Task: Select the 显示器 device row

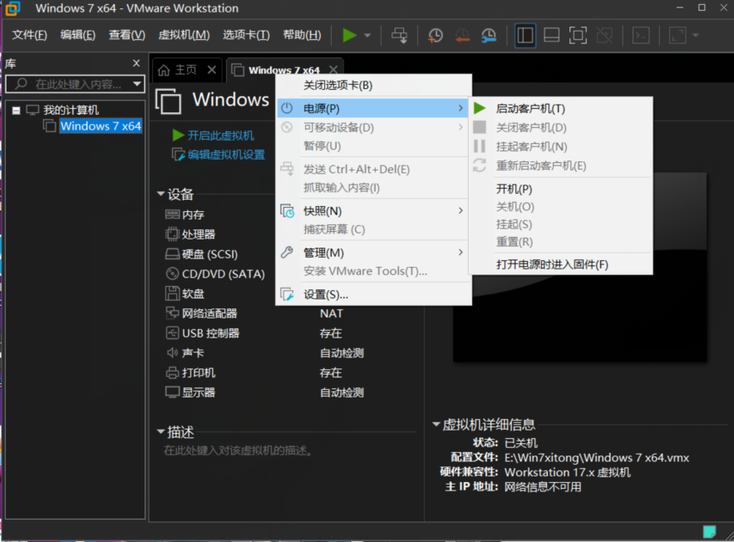Action: pos(190,392)
